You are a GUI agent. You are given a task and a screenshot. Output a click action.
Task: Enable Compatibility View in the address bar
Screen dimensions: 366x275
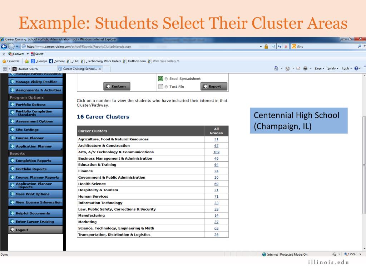point(273,46)
